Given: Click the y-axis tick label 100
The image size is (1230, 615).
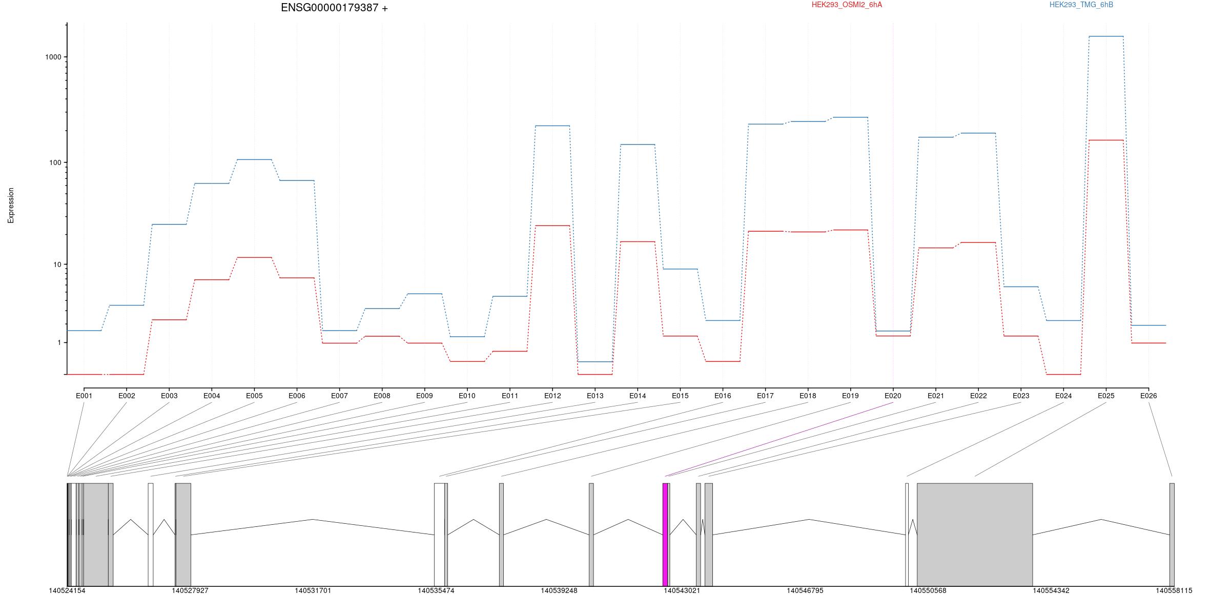Looking at the screenshot, I should (55, 162).
